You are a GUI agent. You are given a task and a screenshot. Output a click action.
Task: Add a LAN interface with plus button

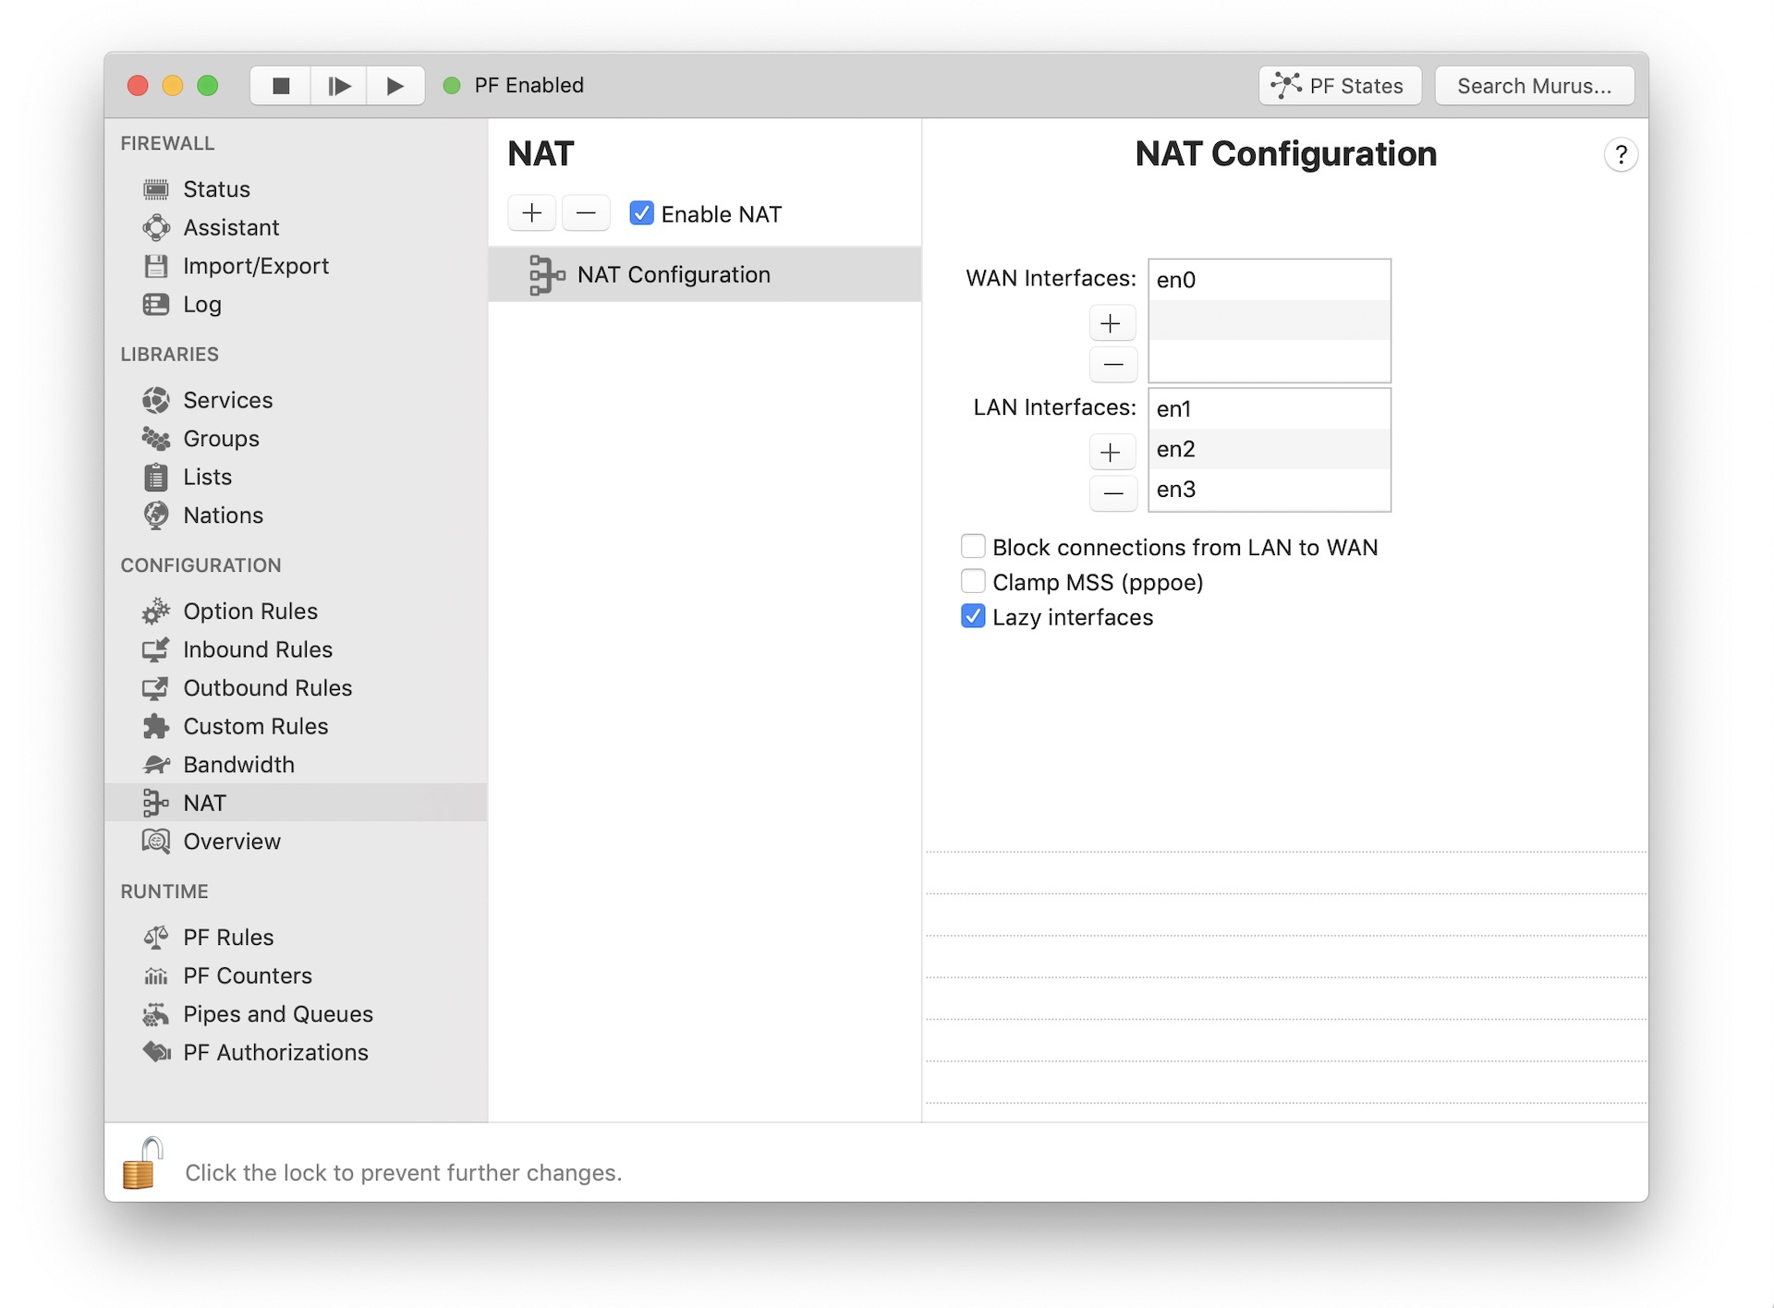coord(1112,453)
